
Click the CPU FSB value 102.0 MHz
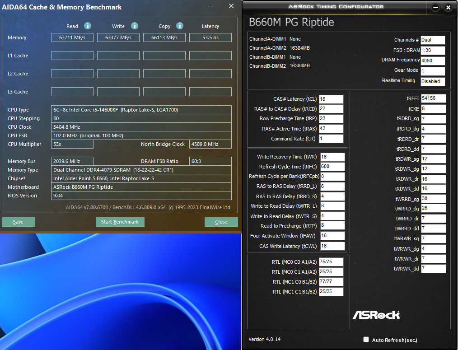coord(141,135)
